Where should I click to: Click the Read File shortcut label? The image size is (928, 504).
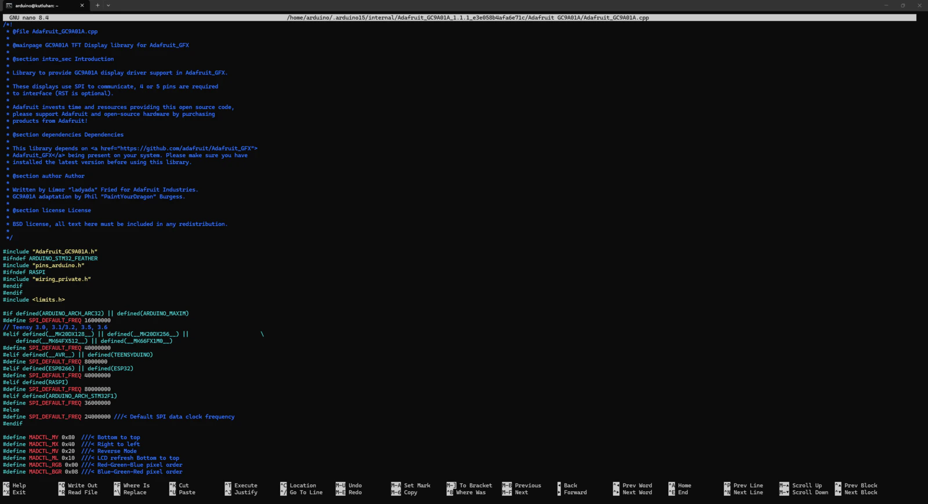click(82, 492)
